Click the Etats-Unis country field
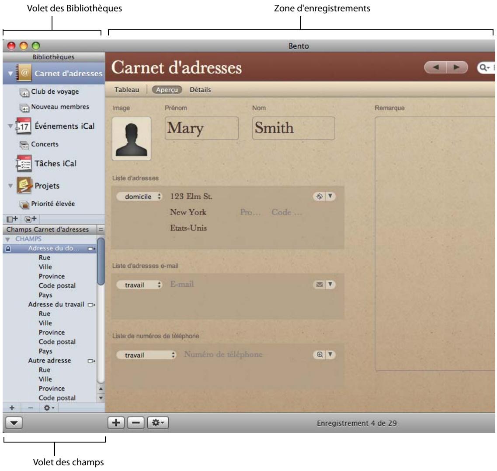Screen dimensions: 497x471 pyautogui.click(x=188, y=228)
